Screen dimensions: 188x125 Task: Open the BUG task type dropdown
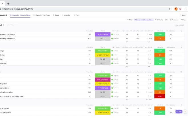click(x=160, y=96)
